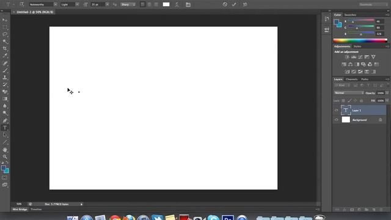
Task: Switch to the Paths tab
Action: [365, 79]
